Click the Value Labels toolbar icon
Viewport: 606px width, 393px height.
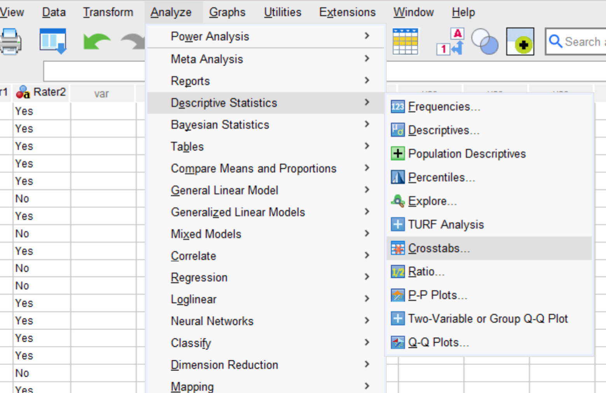pos(450,41)
